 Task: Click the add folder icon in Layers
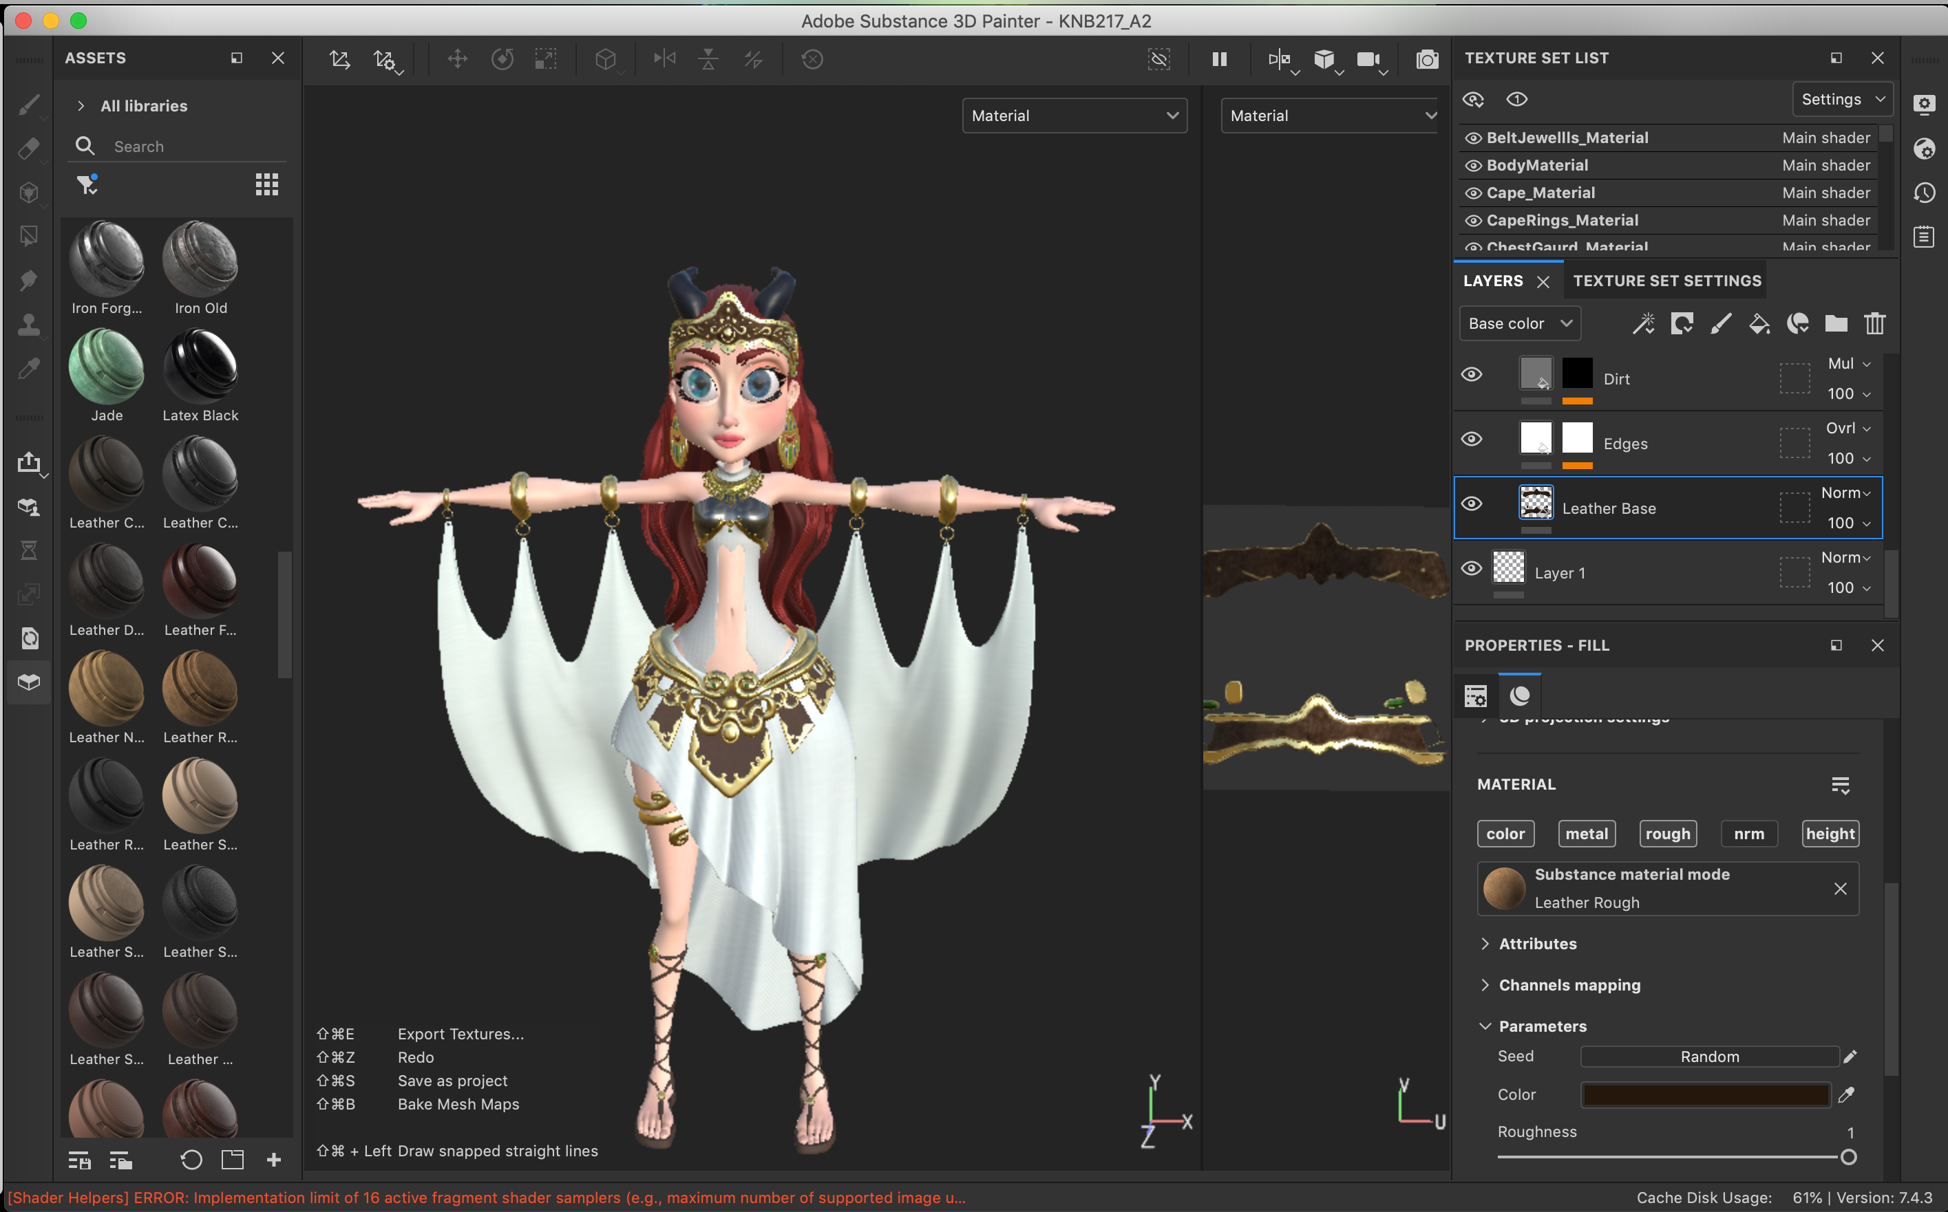coord(1836,324)
